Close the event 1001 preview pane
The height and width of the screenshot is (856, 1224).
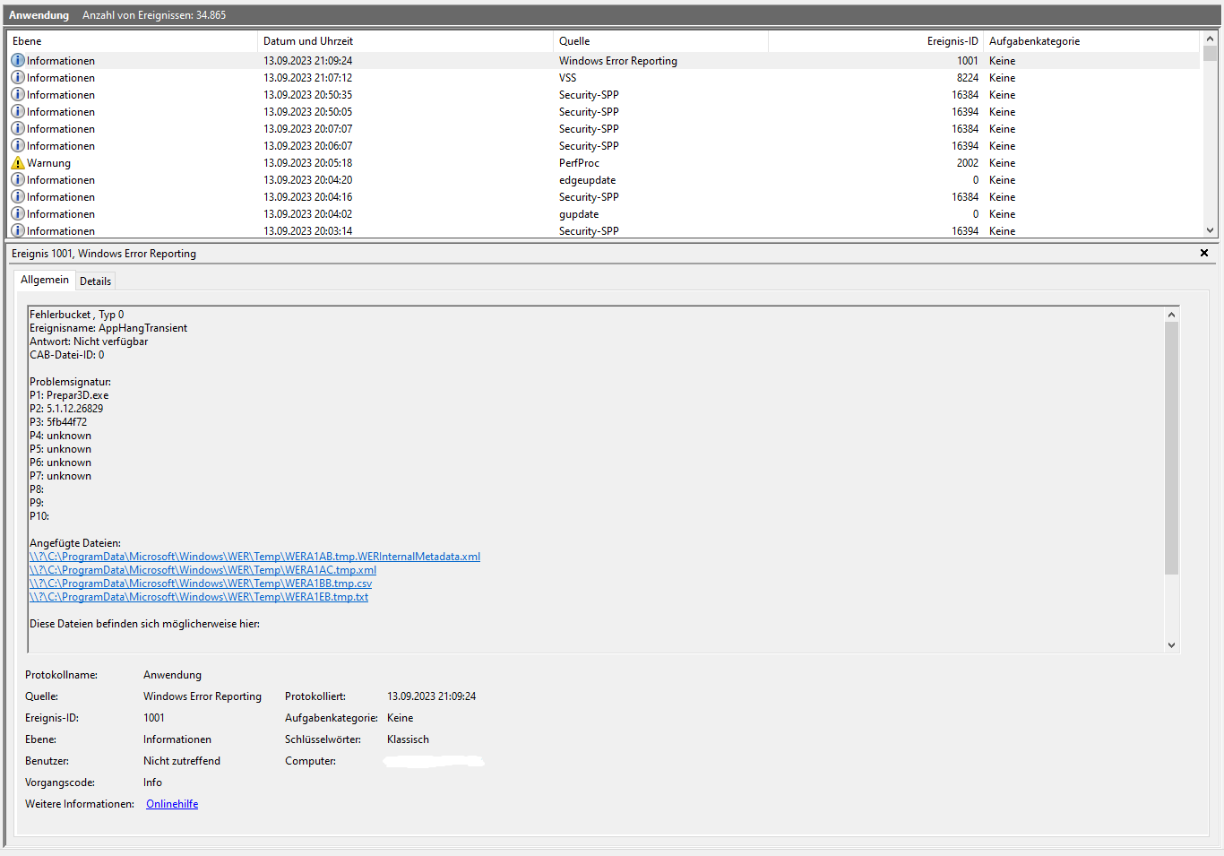1203,253
